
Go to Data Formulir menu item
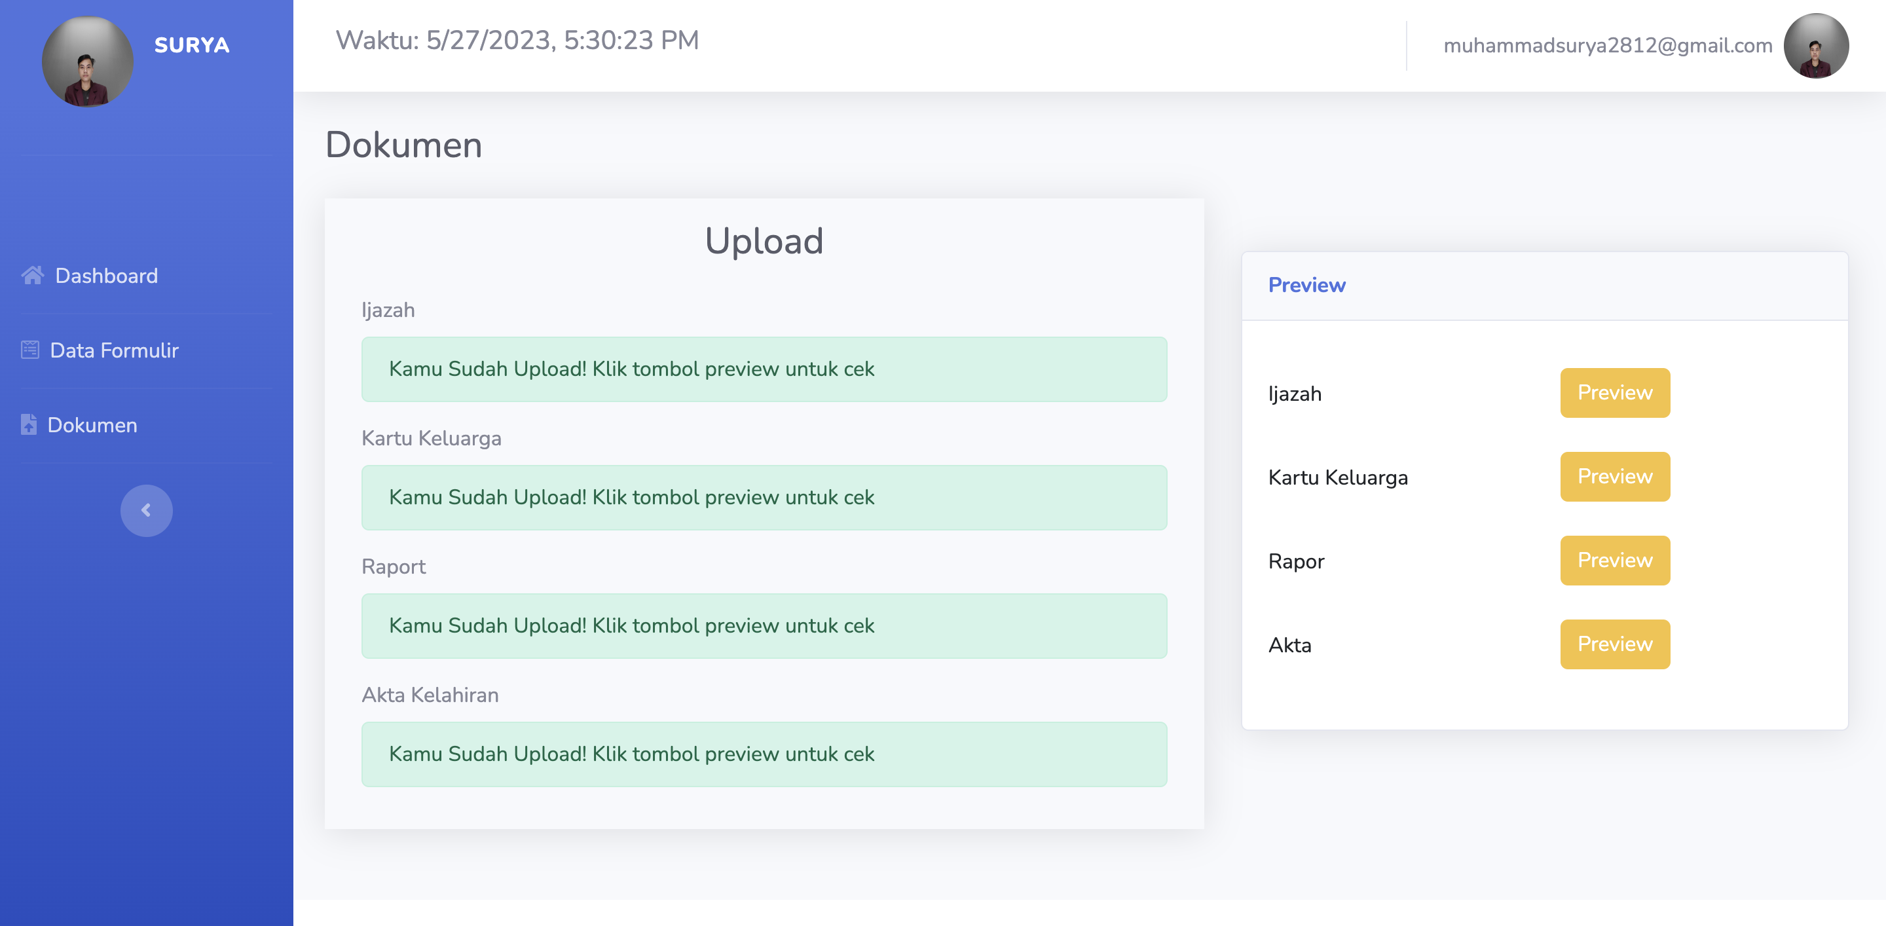tap(113, 350)
